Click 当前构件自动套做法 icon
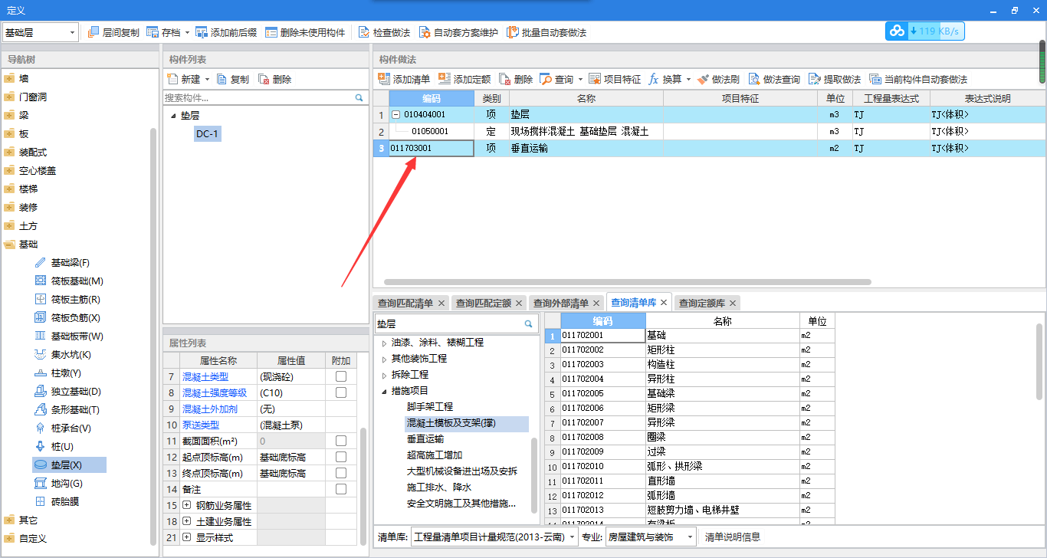1047x558 pixels. (x=875, y=79)
